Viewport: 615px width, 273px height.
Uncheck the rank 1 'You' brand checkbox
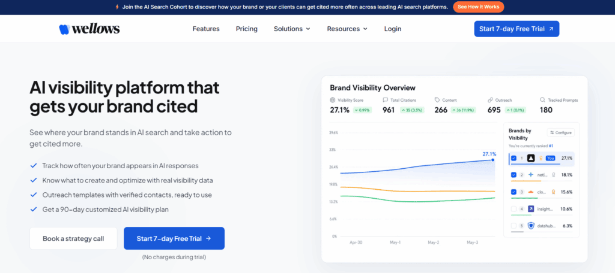point(514,158)
